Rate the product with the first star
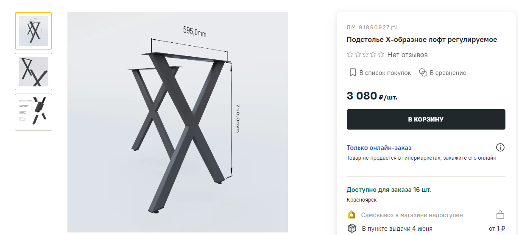This screenshot has height=235, width=519. point(350,55)
